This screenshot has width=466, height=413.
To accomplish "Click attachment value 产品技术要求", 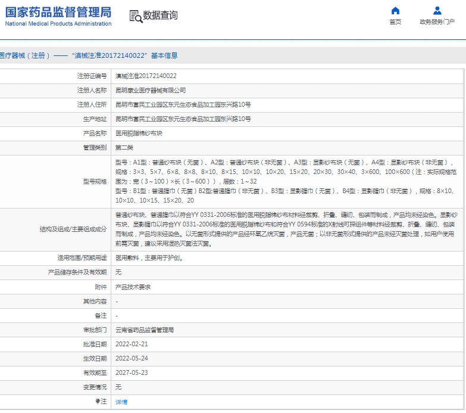I will (x=133, y=287).
